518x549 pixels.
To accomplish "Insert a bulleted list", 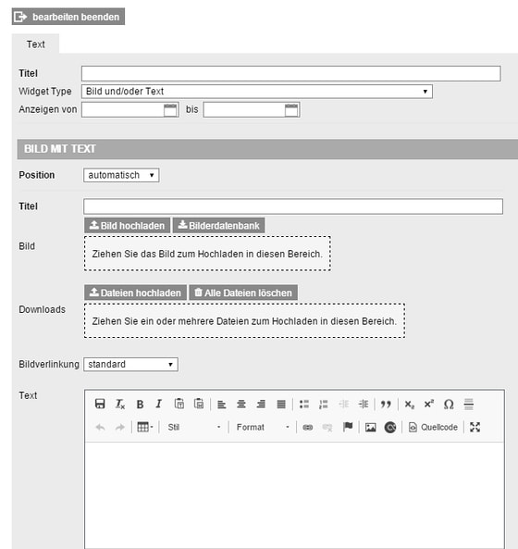I will coord(304,405).
